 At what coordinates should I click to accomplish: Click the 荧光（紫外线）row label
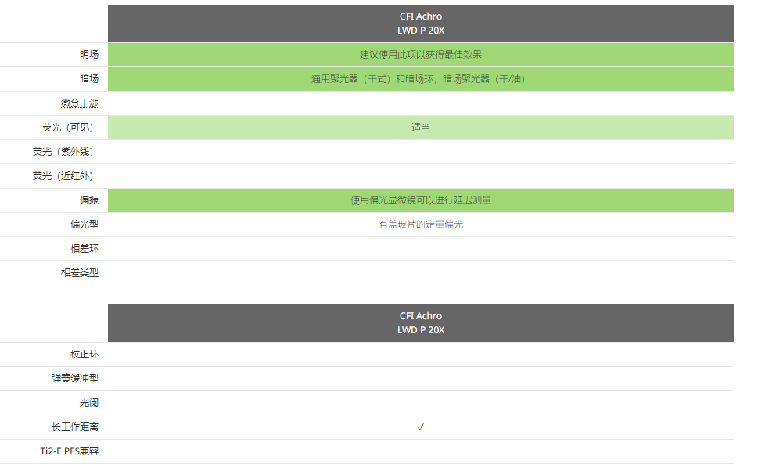[63, 152]
